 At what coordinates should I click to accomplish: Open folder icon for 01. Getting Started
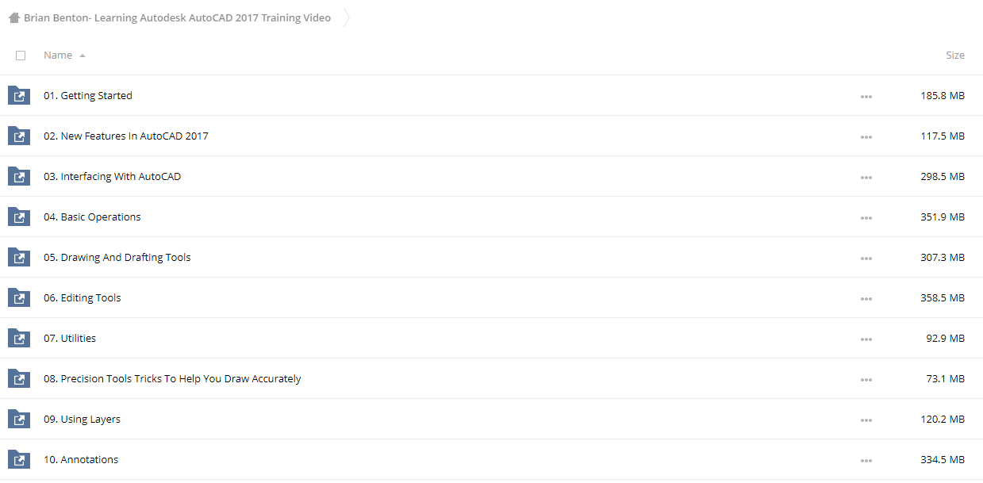[x=19, y=95]
